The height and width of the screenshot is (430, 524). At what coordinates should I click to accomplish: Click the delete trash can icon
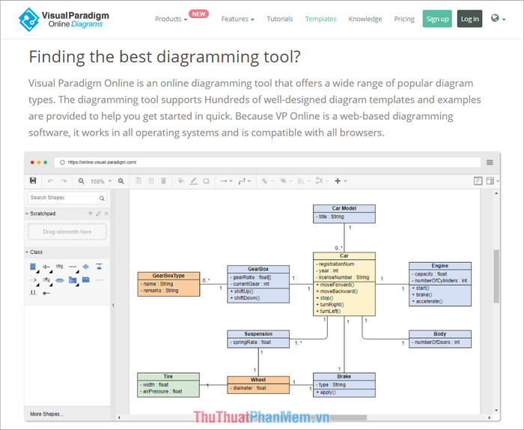(x=163, y=181)
